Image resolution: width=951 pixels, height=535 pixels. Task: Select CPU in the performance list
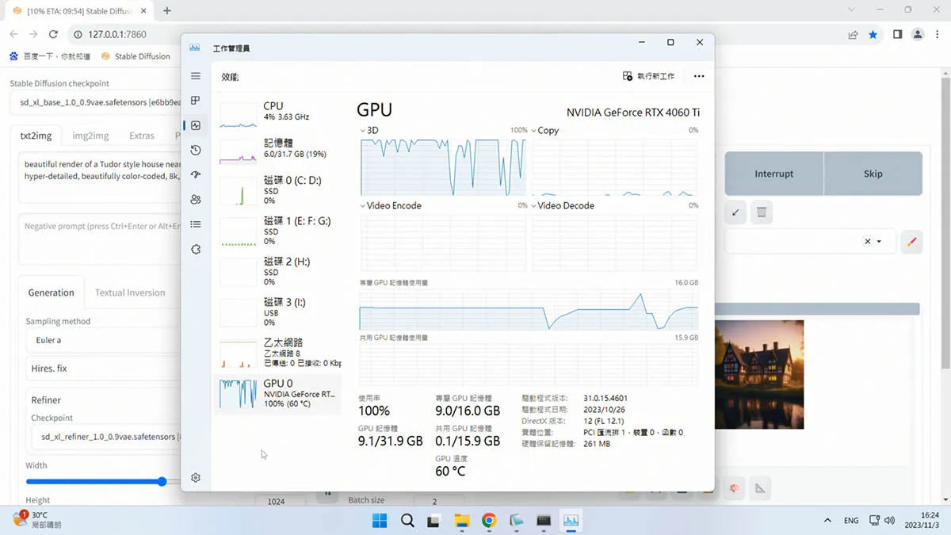click(x=278, y=115)
